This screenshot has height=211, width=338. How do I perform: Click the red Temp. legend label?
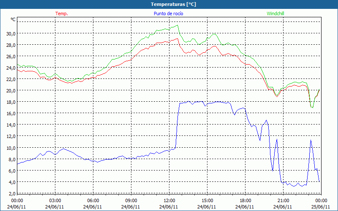click(62, 14)
